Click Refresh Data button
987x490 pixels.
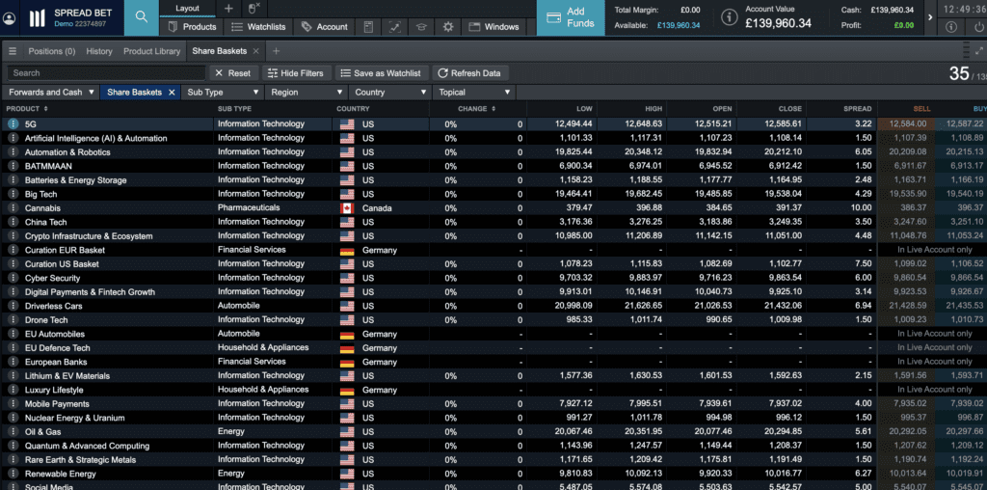click(469, 73)
